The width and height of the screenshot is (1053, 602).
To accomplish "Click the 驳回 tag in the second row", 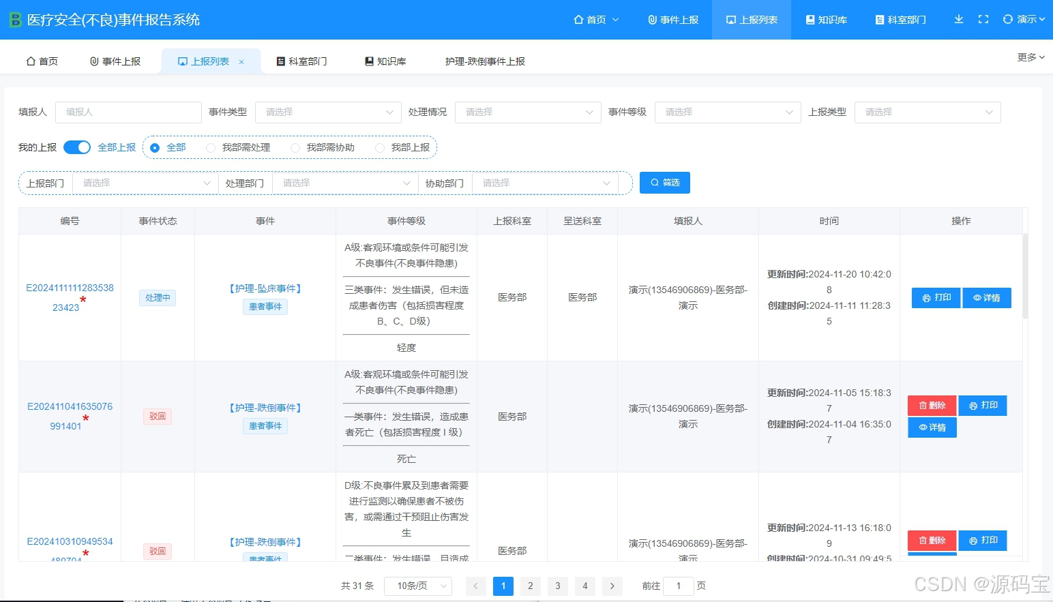I will tap(158, 416).
